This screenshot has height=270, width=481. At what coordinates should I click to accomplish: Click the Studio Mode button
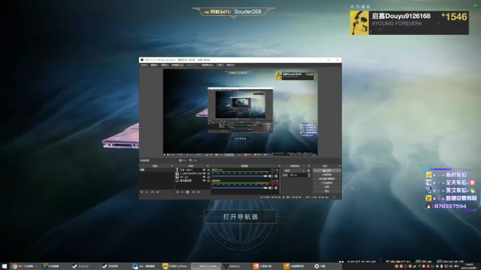click(x=326, y=183)
